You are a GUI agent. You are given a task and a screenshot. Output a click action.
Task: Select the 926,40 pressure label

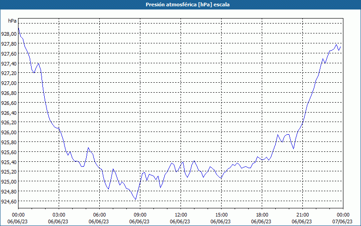click(9, 113)
